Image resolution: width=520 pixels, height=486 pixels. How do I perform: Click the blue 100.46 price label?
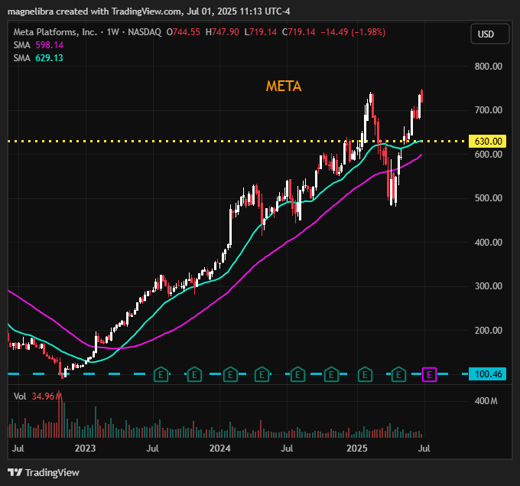(488, 374)
